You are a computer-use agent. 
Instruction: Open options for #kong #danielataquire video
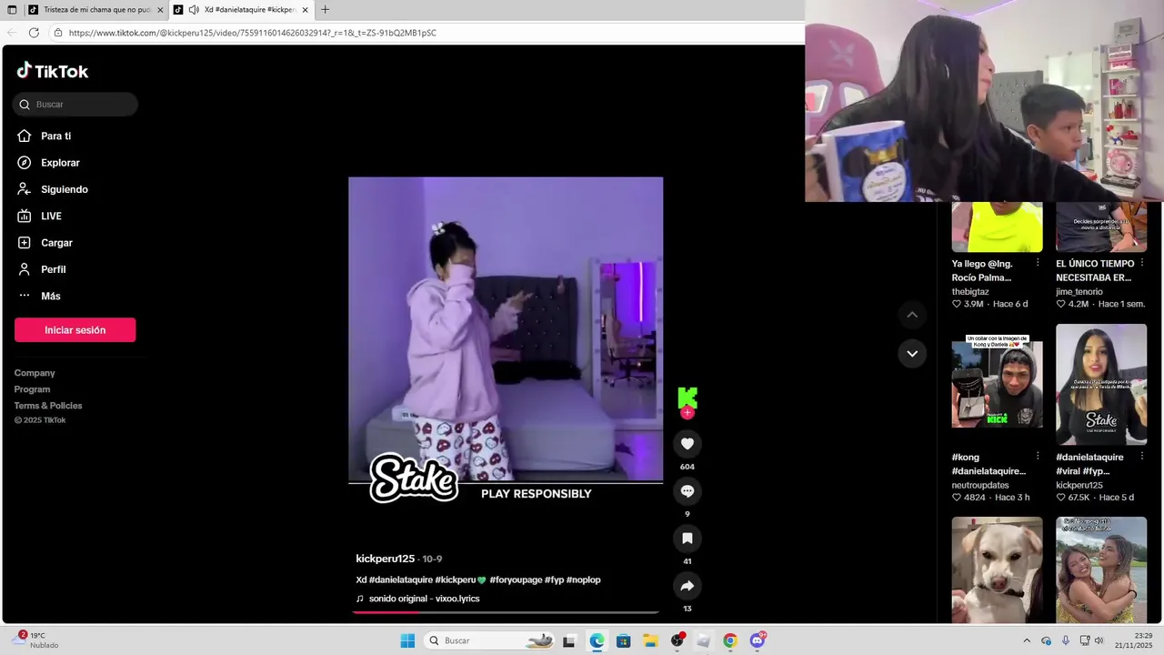point(1038,457)
